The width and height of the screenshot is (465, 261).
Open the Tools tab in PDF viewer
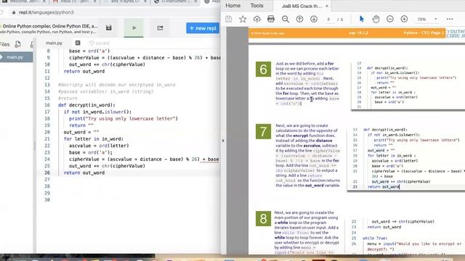coord(256,6)
